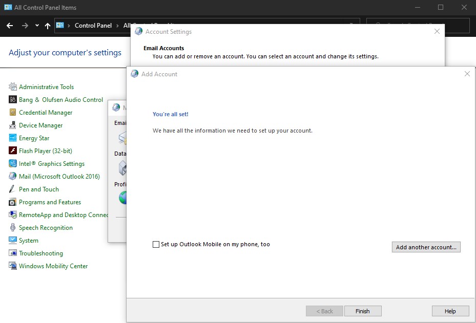
Task: Open the Device Manager link
Action: [x=40, y=125]
